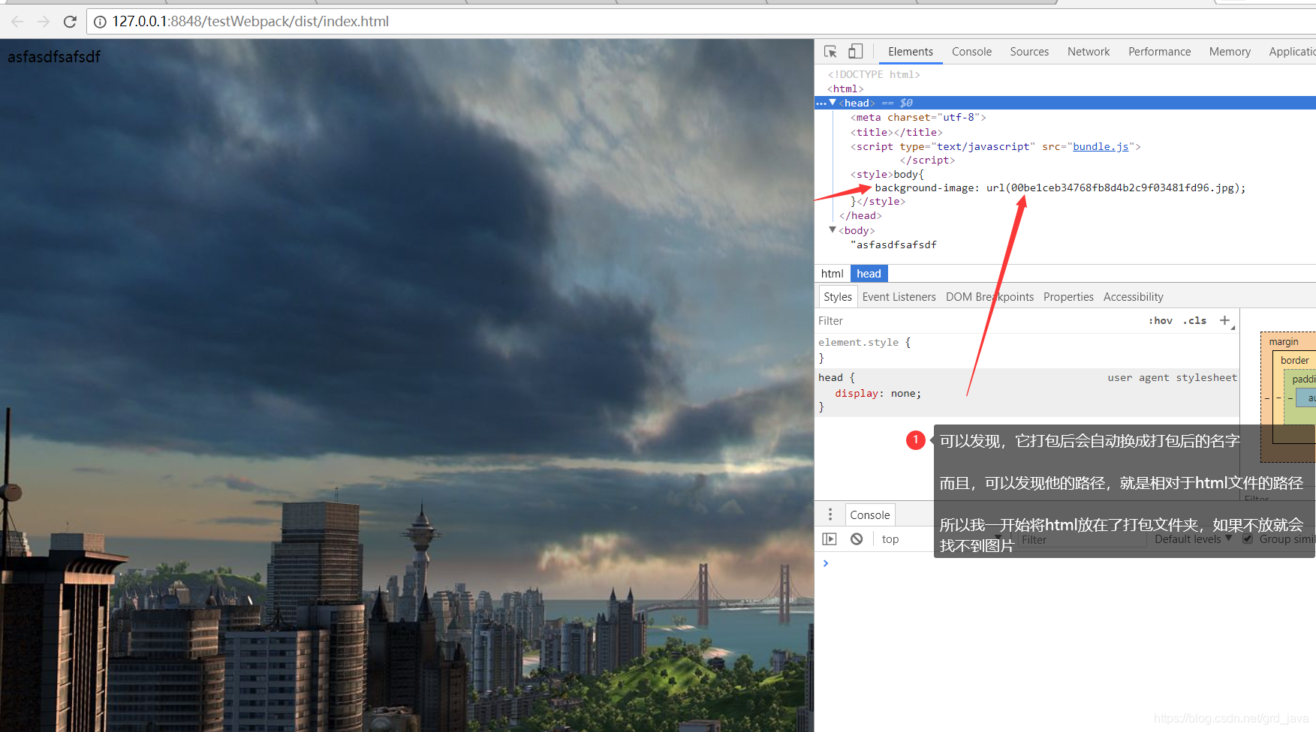Select the Console drawer tab
Viewport: 1316px width, 732px height.
click(869, 515)
